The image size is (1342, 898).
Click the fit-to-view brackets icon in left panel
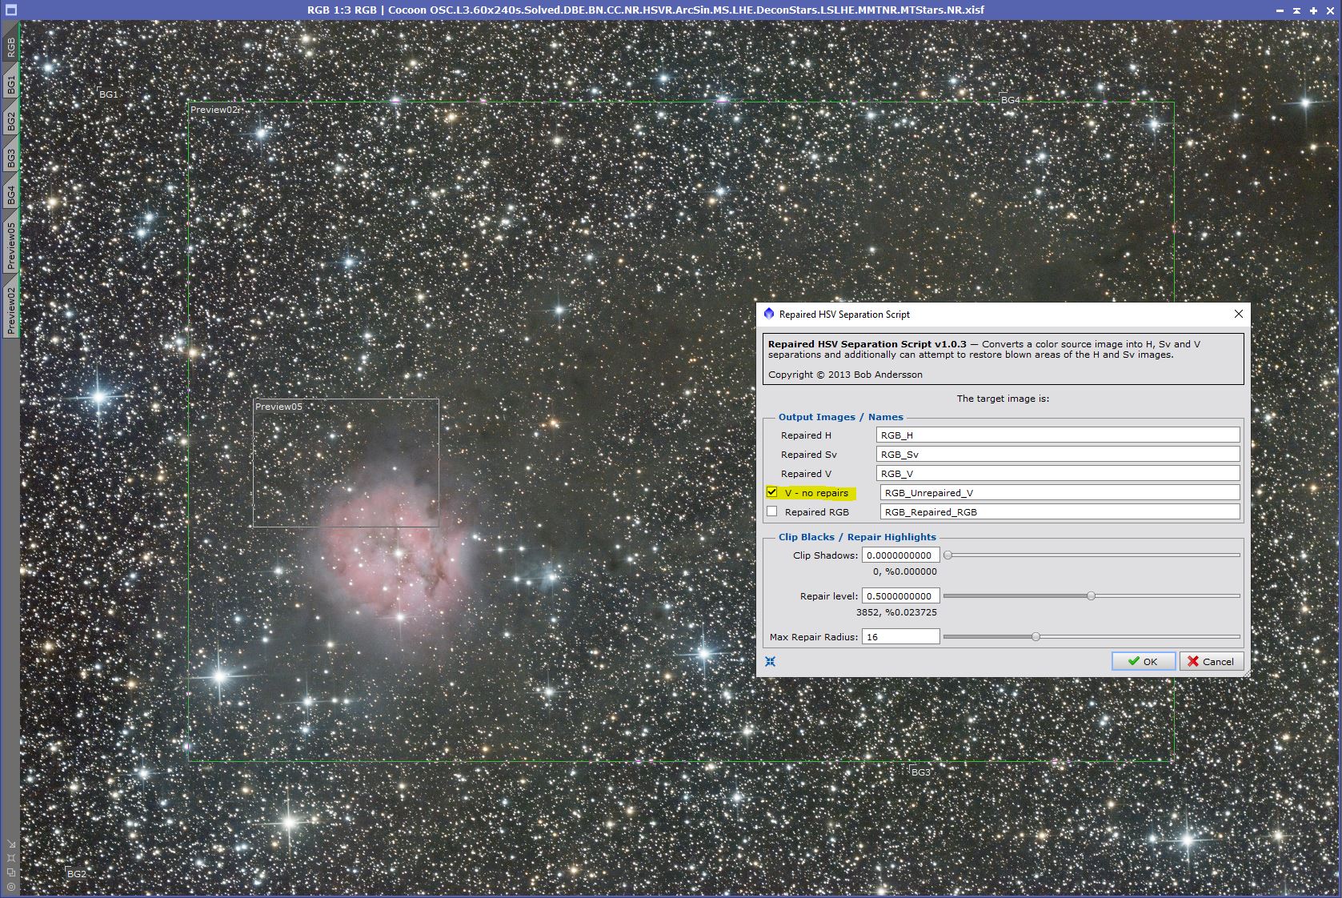point(10,857)
